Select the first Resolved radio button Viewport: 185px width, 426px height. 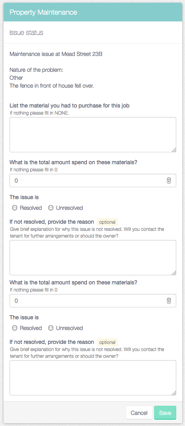[15, 208]
